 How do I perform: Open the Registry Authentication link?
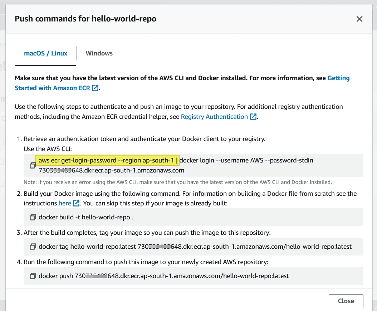tap(219, 117)
